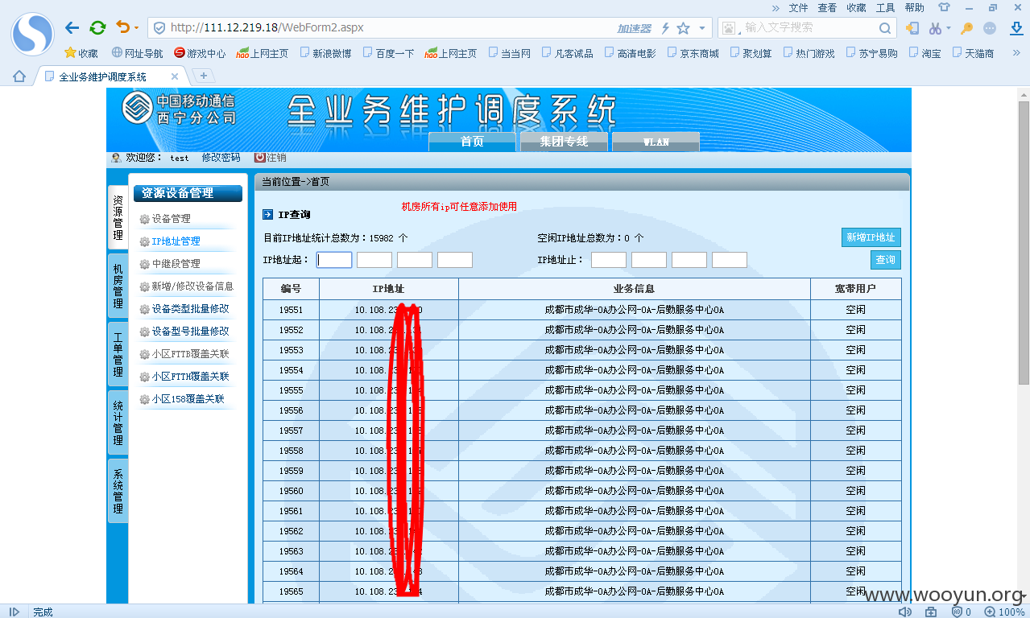This screenshot has width=1030, height=618.
Task: Click the lightning bolt speed mode icon
Action: pyautogui.click(x=665, y=28)
